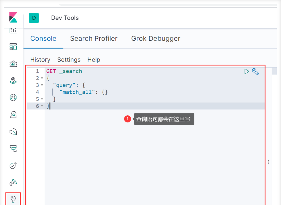Open the Maps app icon
This screenshot has width=294, height=205.
pos(13,81)
